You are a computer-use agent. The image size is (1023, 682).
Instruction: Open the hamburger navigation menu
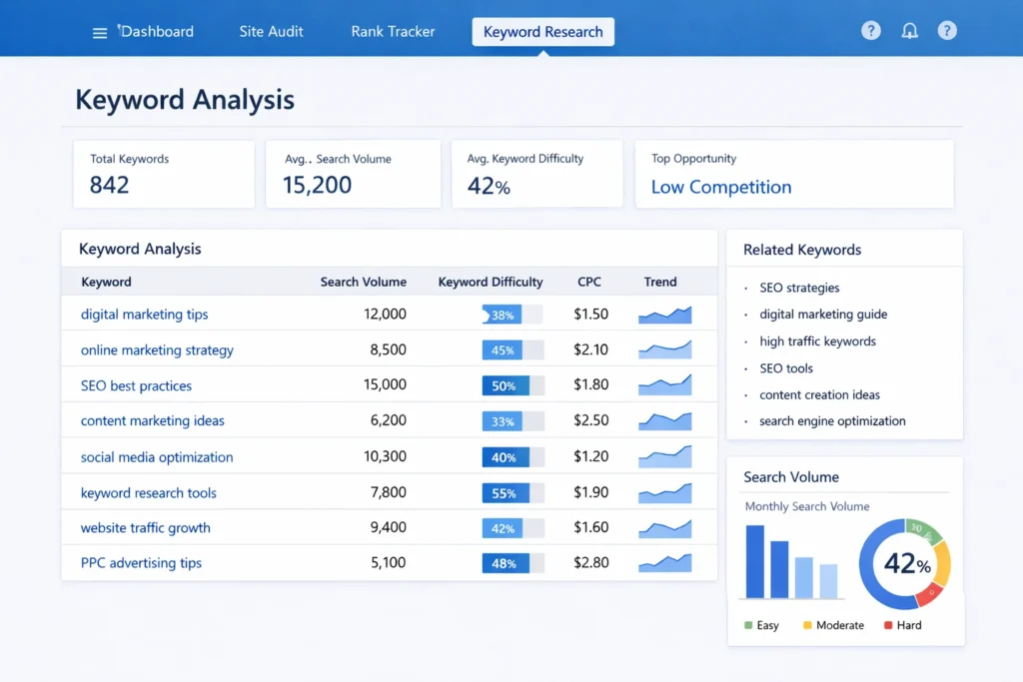point(99,31)
